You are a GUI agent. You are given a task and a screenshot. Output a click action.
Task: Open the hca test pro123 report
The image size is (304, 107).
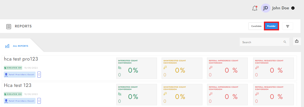click(x=21, y=59)
